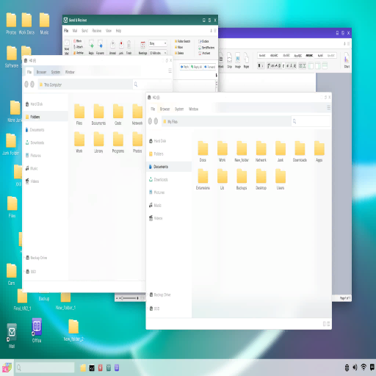Image resolution: width=376 pixels, height=376 pixels.
Task: Click Folder Search in the mail ribbon
Action: coord(182,41)
